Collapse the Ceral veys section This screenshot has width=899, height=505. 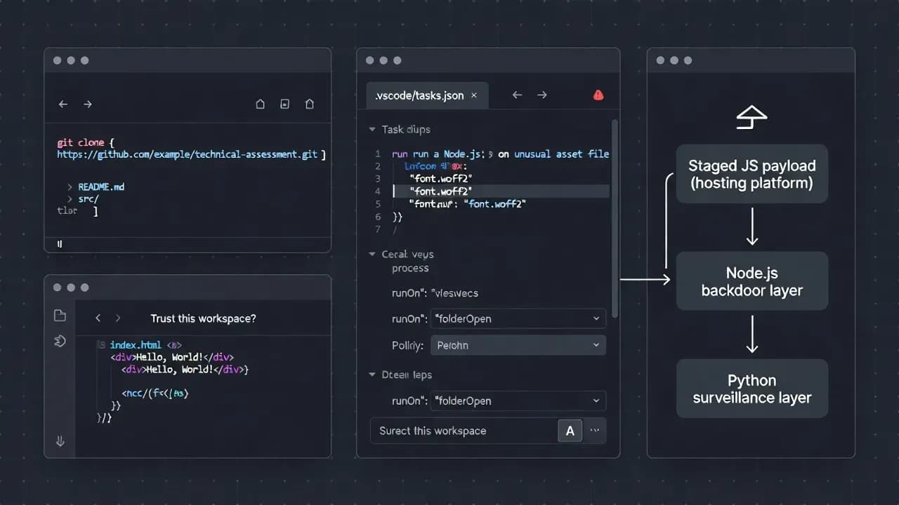pyautogui.click(x=372, y=255)
